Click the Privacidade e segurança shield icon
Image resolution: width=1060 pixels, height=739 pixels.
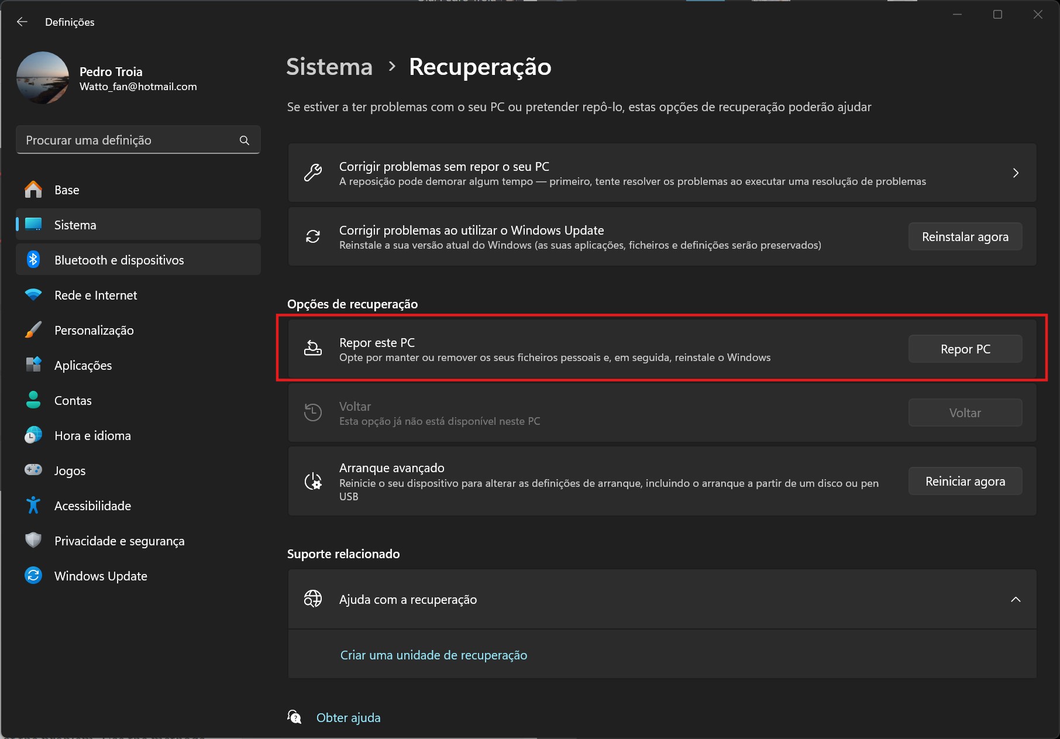point(33,540)
